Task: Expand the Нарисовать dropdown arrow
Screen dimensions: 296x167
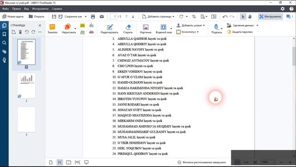Action: pos(75,29)
